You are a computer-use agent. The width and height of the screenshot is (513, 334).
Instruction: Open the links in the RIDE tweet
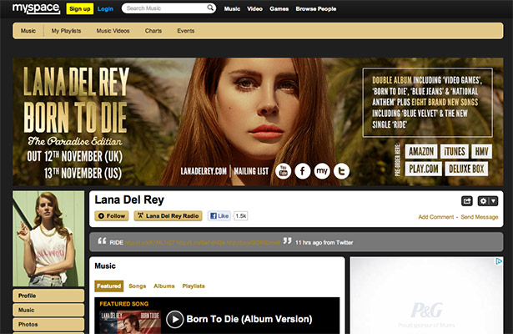tap(202, 243)
